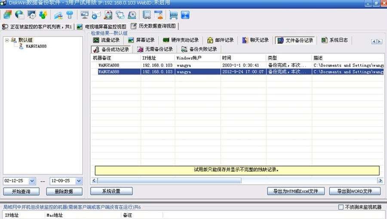Open the chat bubbles toolbar icon
This screenshot has width=387, height=219.
120,15
